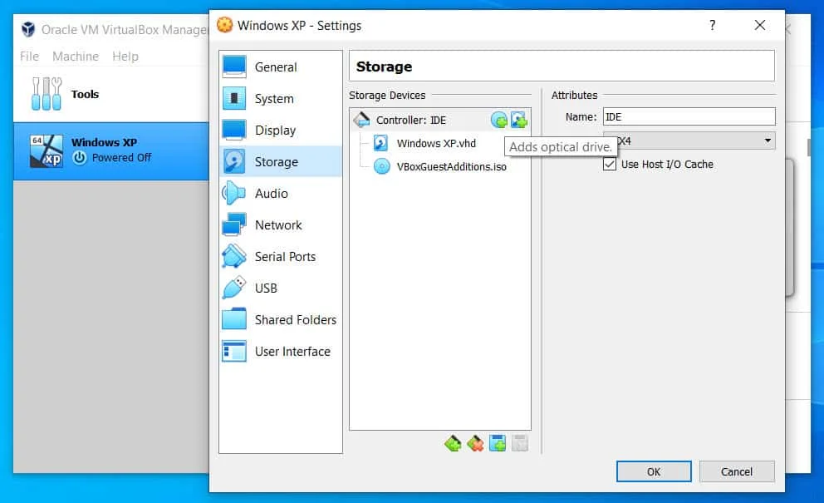Viewport: 824px width, 503px height.
Task: Open the controller type dropdown
Action: click(x=689, y=141)
